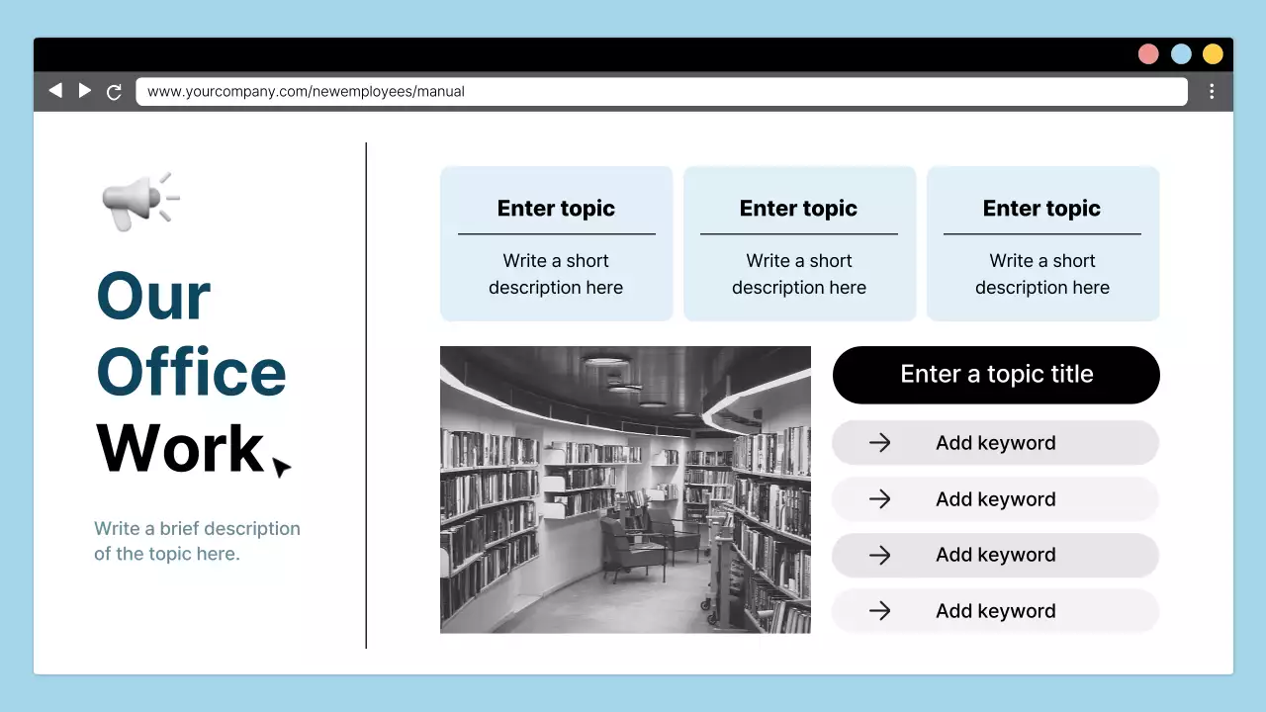Click the black Enter a topic title button
The height and width of the screenshot is (712, 1266).
[x=996, y=375]
